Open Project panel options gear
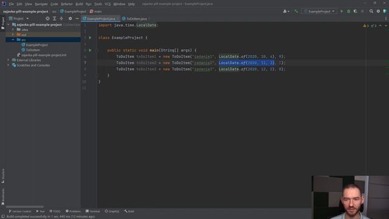Viewport: 389px width, 219px height. pos(71,18)
